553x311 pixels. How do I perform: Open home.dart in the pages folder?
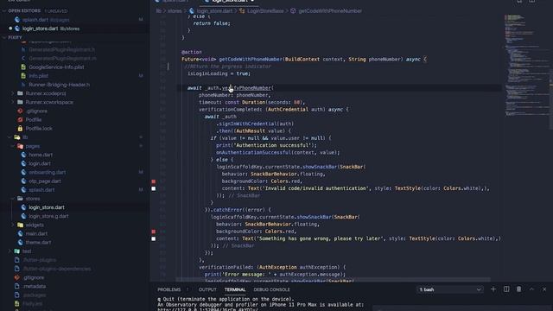click(x=41, y=155)
